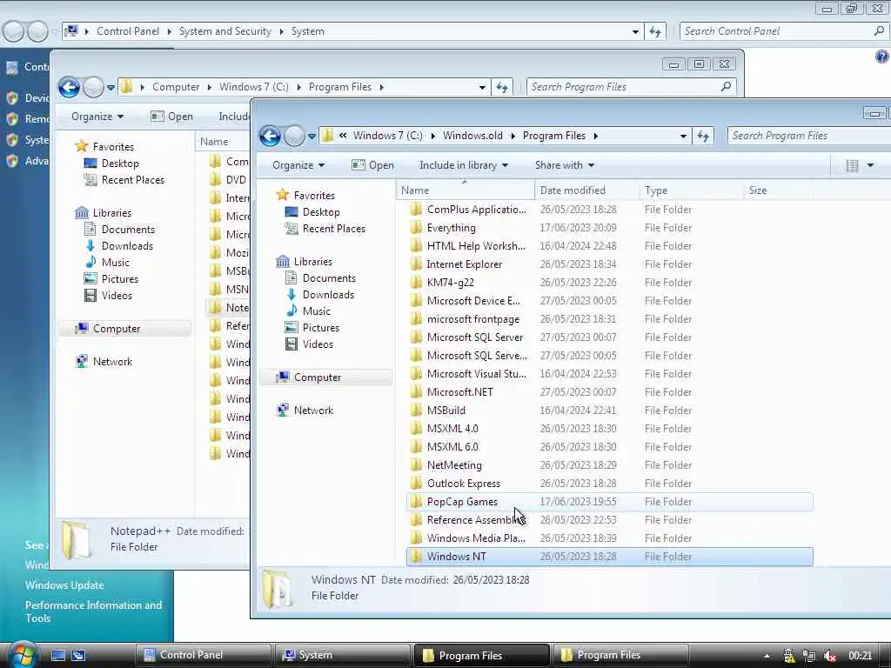Switch to System taskbar button

[x=342, y=655]
